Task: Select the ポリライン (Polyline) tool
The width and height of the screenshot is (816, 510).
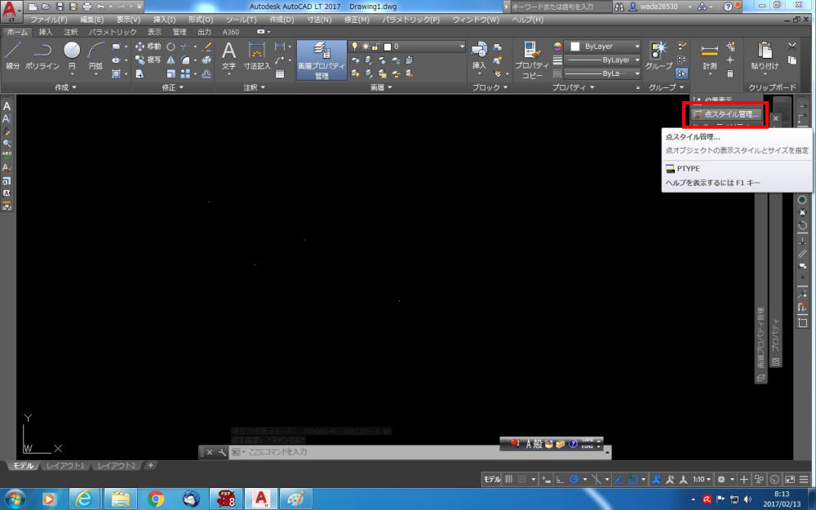Action: coord(42,55)
